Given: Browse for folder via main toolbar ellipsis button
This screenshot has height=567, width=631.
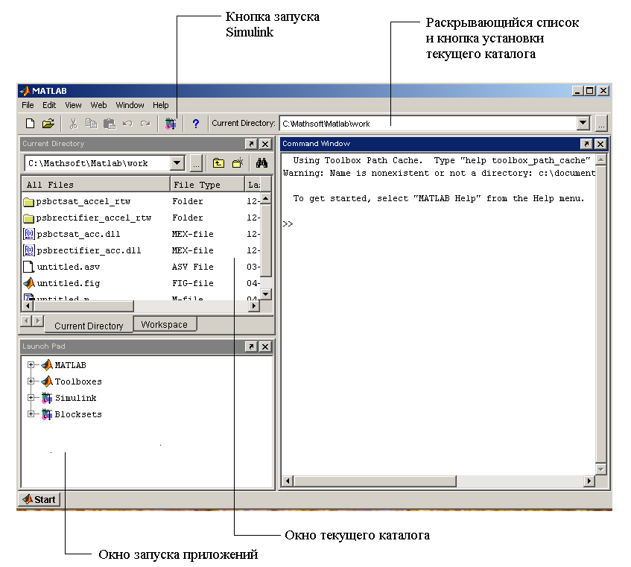Looking at the screenshot, I should click(x=601, y=123).
